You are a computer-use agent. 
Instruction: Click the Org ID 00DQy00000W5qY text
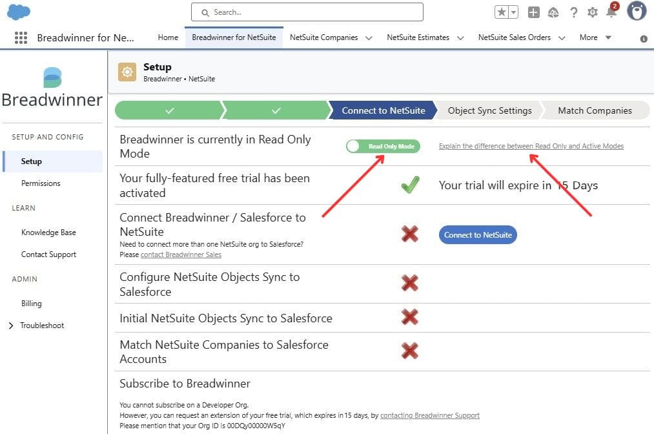coord(256,426)
